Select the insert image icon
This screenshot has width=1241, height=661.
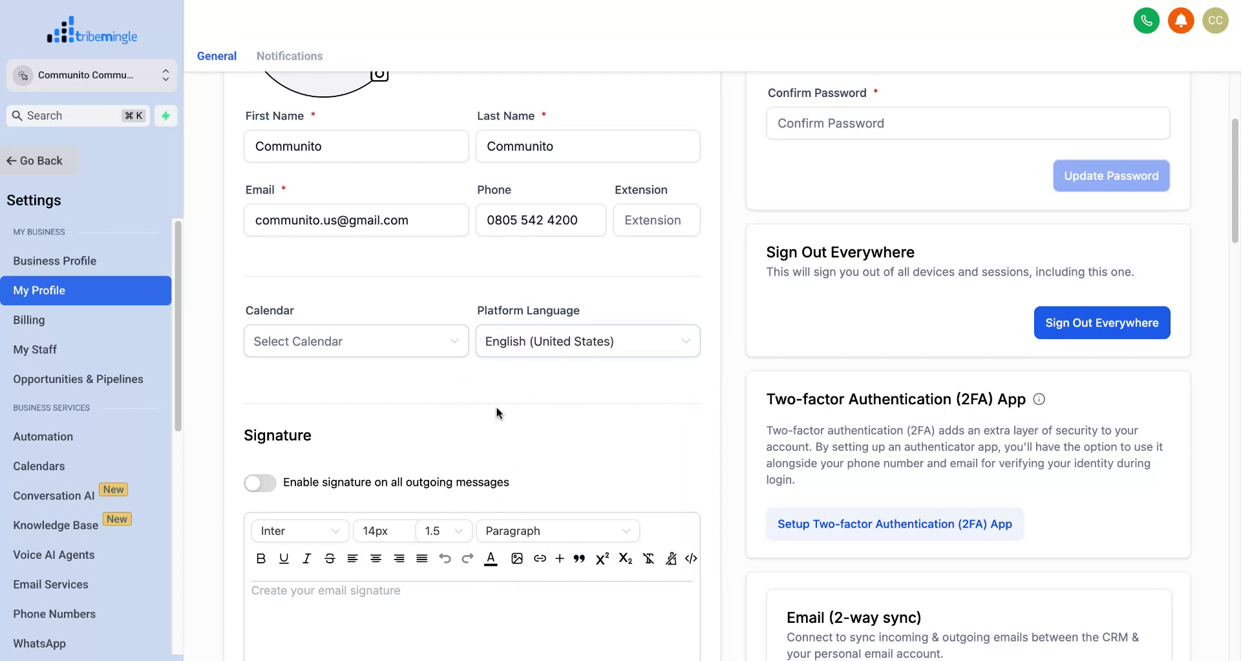[516, 558]
